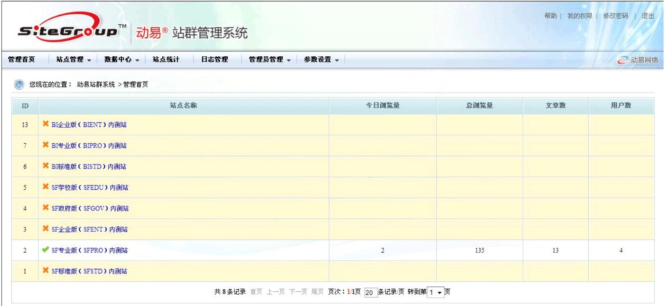Image resolution: width=665 pixels, height=306 pixels.
Task: Open 我的权限 link
Action: point(580,16)
